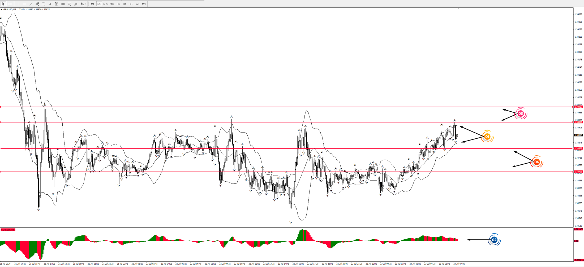Switch chart to H4 timeframe
This screenshot has width=584, height=267.
[124, 4]
